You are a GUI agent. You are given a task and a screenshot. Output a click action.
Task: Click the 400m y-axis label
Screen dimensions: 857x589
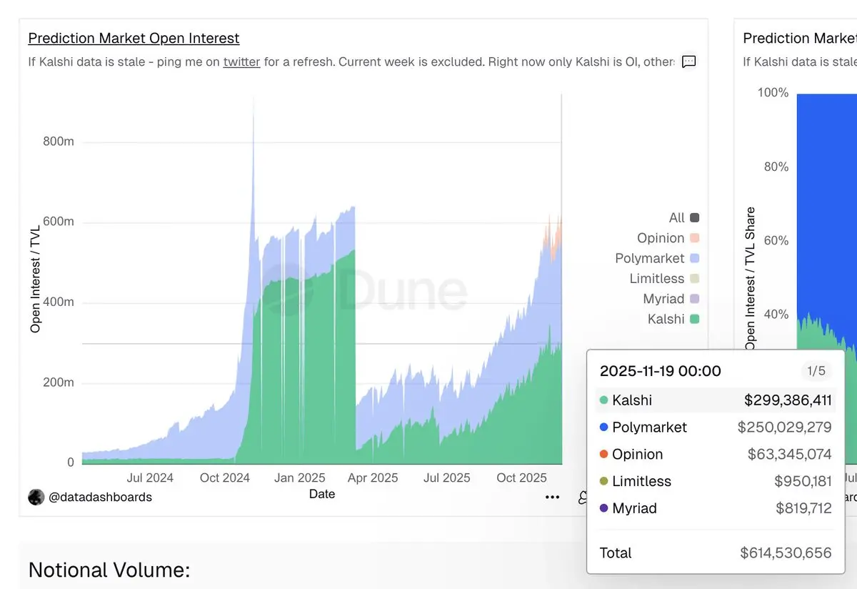(x=58, y=302)
